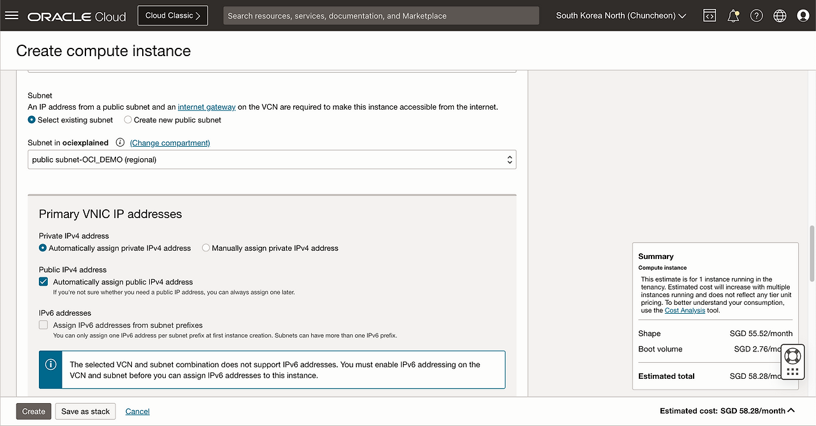The height and width of the screenshot is (426, 816).
Task: Open the subnet selection dropdown
Action: 272,160
